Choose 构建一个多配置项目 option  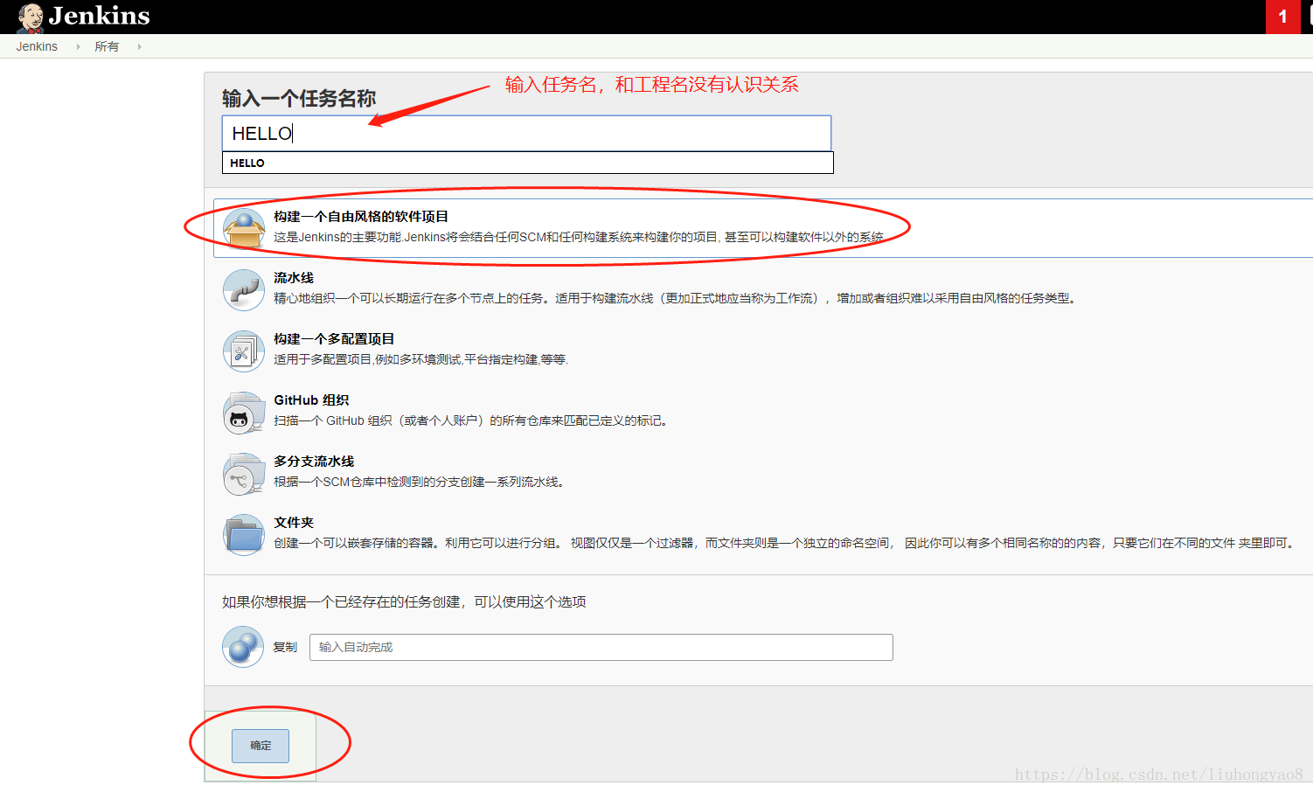coord(334,339)
